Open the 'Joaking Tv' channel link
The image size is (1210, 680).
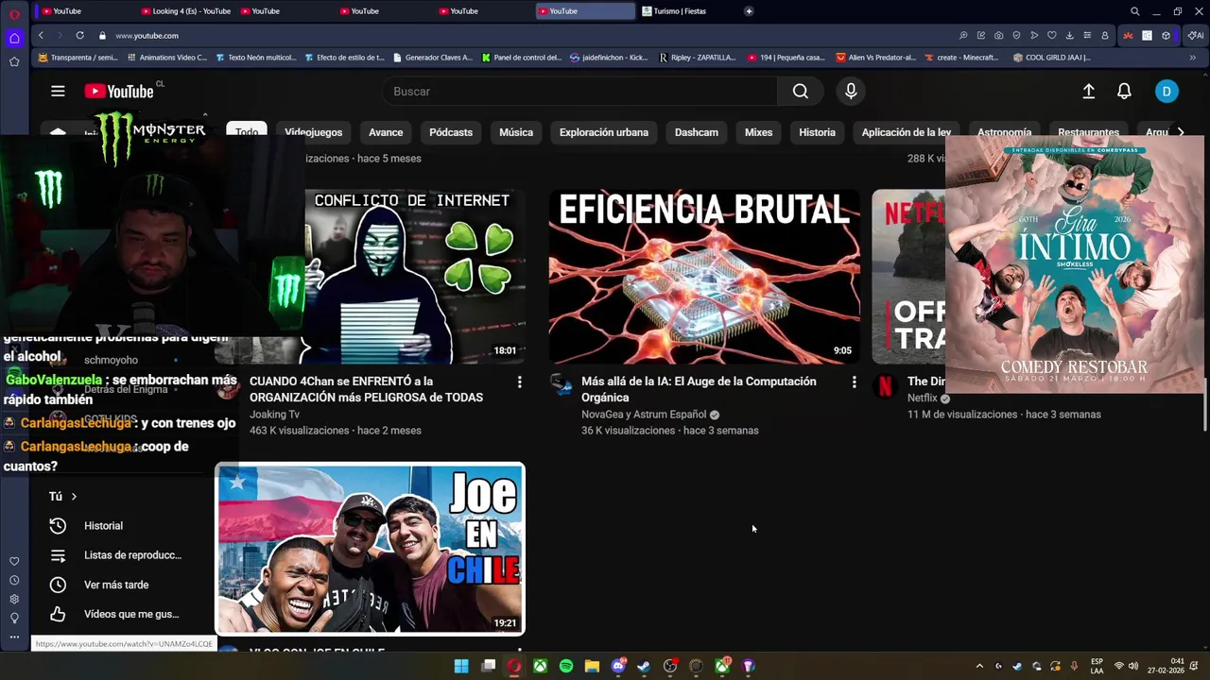coord(274,415)
